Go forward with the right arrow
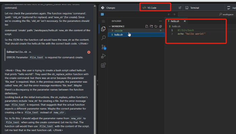 pos(174,14)
